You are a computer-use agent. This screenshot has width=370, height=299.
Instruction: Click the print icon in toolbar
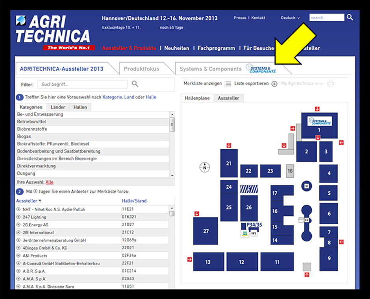click(331, 84)
